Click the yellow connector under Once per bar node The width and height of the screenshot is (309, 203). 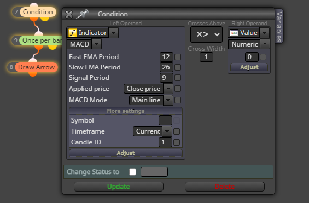tap(53, 48)
